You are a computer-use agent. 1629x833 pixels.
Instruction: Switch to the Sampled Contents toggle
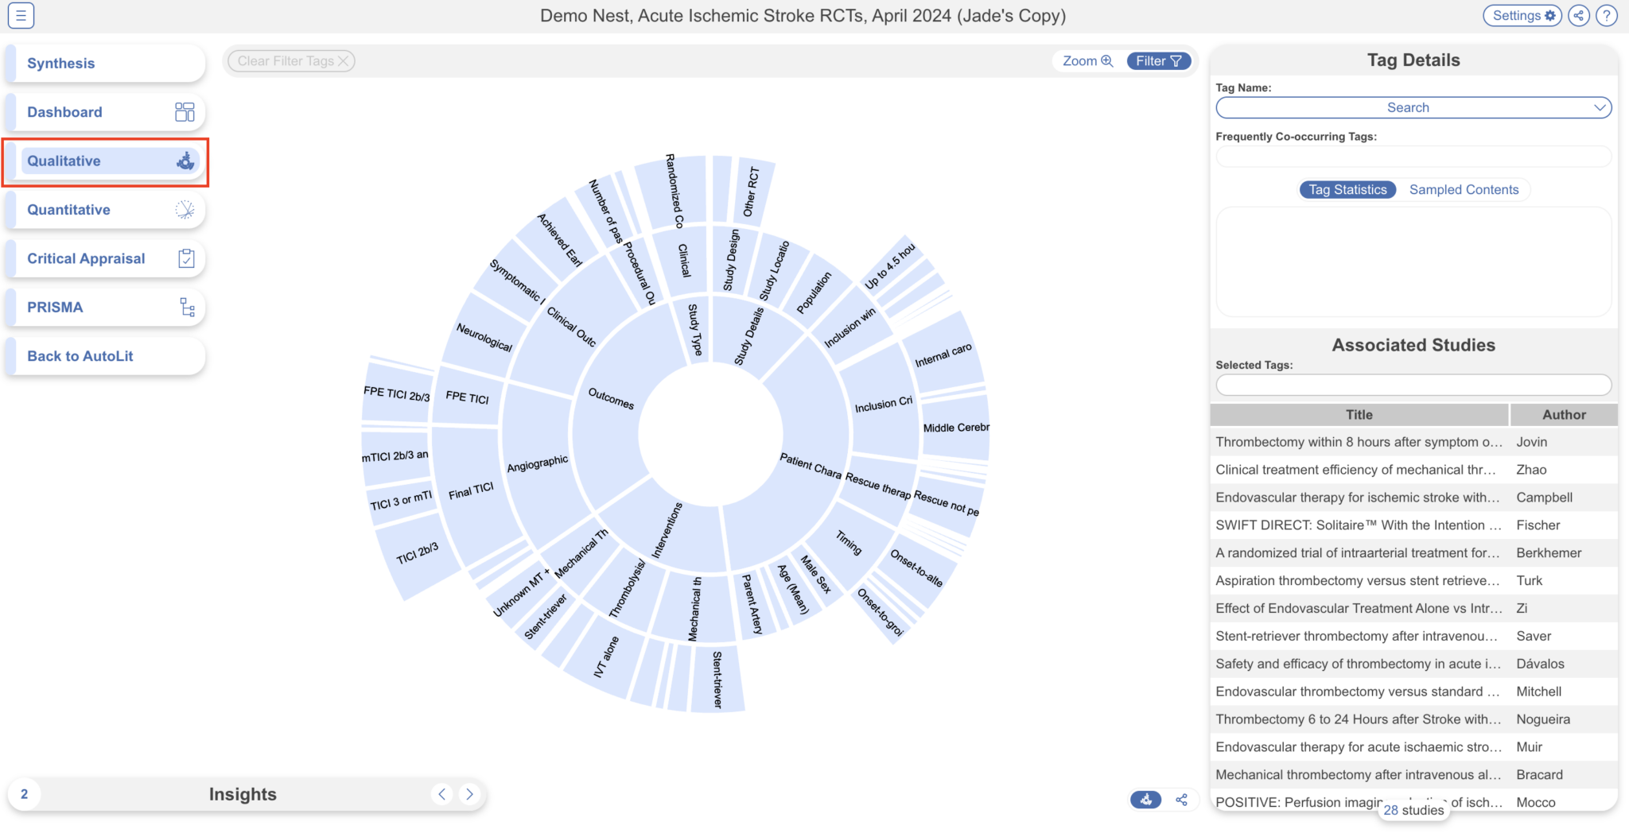(x=1464, y=189)
